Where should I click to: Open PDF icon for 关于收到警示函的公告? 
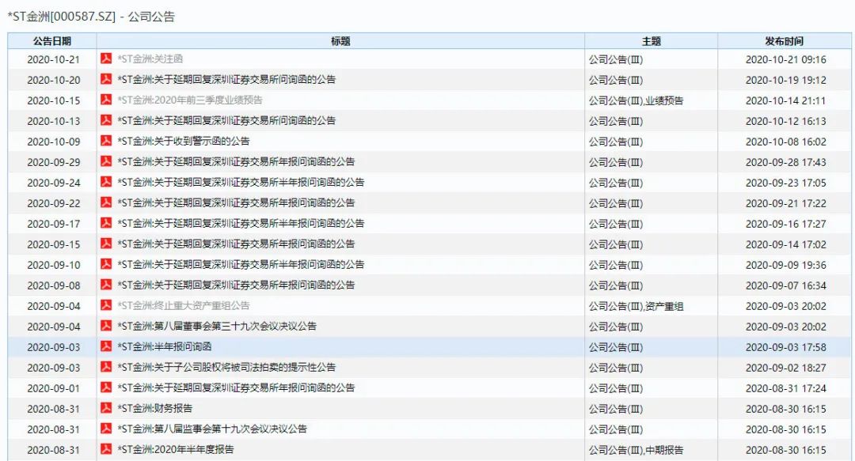(106, 141)
